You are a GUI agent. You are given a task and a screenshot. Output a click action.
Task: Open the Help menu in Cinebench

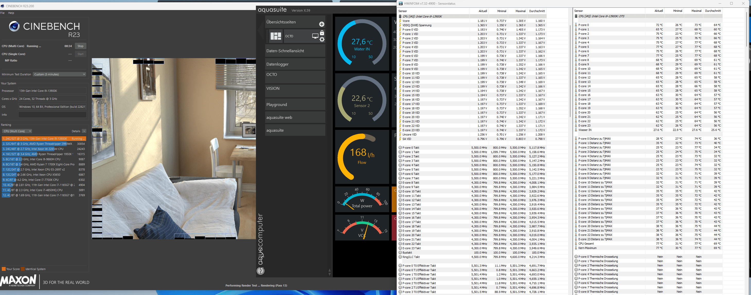11,13
